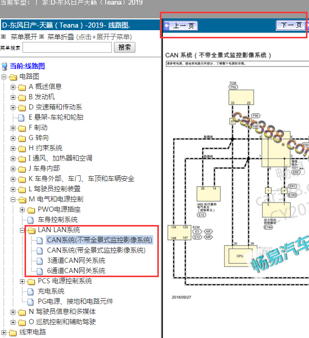Focus the 菜单搜索 input field
Viewport: 309px width, 338px height.
pyautogui.click(x=67, y=47)
